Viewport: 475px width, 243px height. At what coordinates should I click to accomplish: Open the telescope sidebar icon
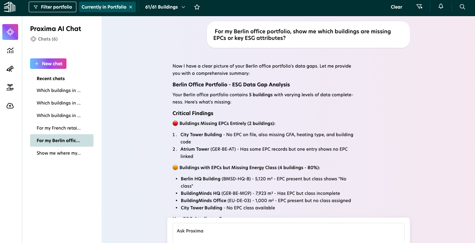click(10, 69)
